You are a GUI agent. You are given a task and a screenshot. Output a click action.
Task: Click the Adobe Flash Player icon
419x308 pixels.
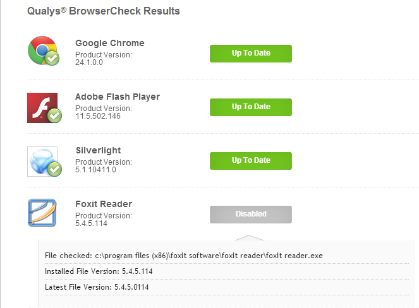coord(41,106)
